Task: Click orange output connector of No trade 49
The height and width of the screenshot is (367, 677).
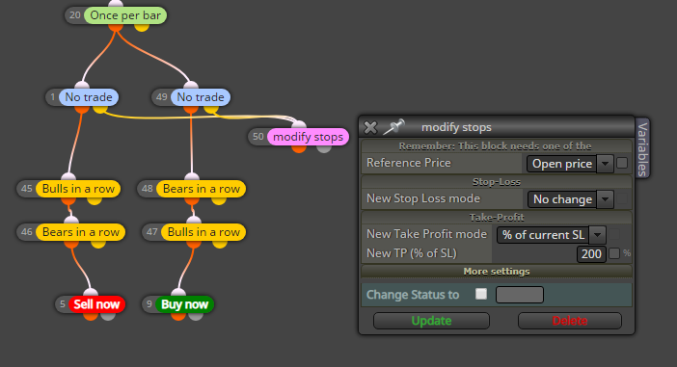Action: (191, 109)
